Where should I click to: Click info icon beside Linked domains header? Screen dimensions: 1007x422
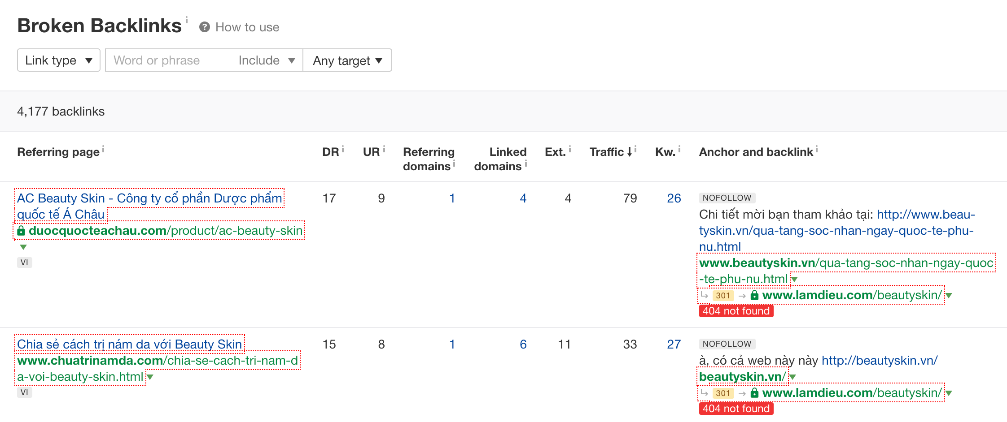[x=526, y=164]
